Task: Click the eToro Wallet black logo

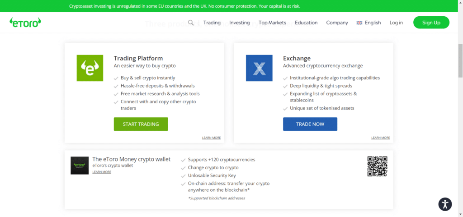Action: pos(80,166)
